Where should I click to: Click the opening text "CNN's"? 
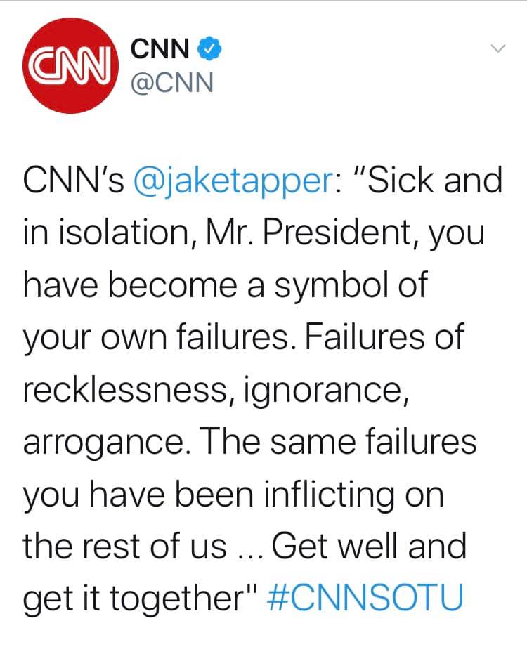(x=73, y=181)
